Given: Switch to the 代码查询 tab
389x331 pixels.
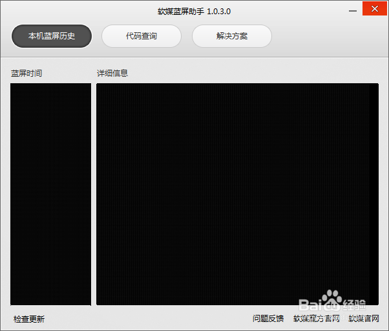Looking at the screenshot, I should point(142,36).
